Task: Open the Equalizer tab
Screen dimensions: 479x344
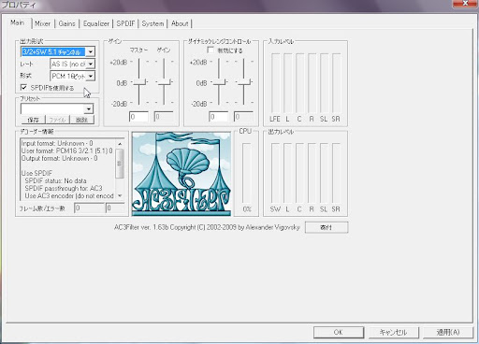Action: 96,23
